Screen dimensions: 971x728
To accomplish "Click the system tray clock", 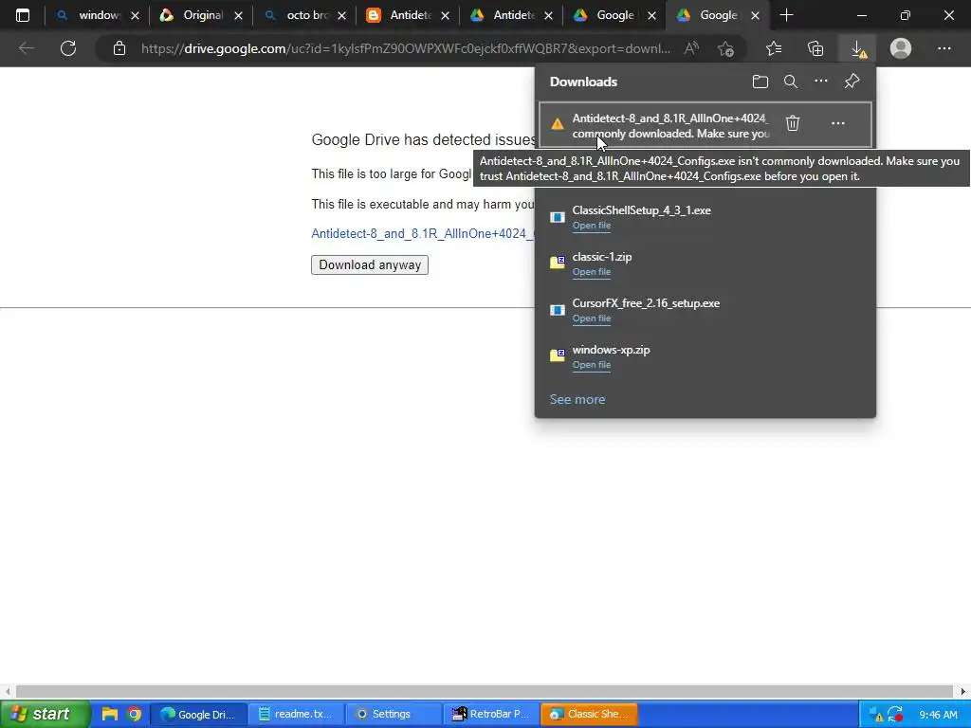I will coord(938,715).
